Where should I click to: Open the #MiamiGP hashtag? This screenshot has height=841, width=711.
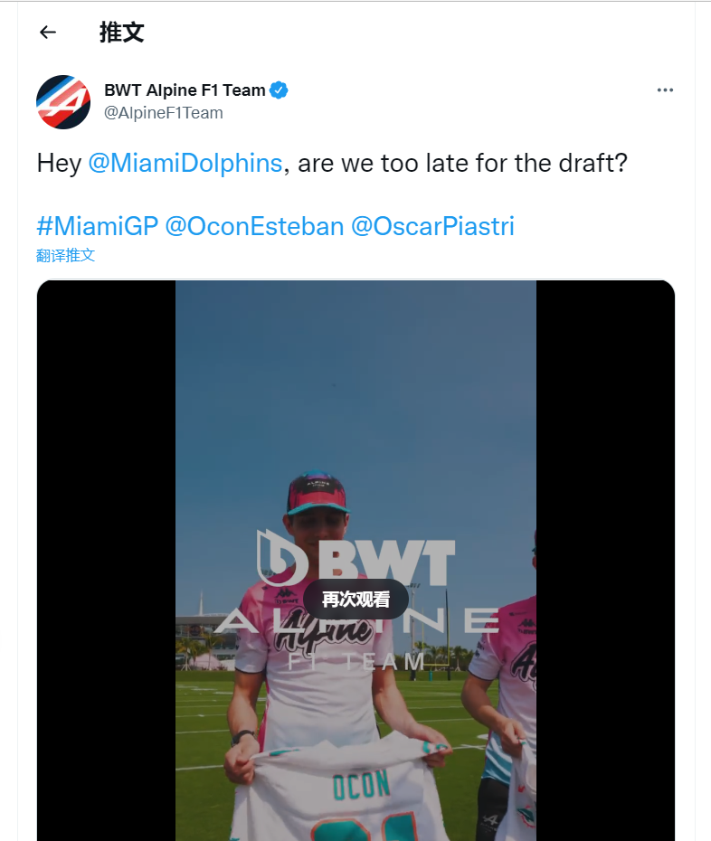point(97,226)
